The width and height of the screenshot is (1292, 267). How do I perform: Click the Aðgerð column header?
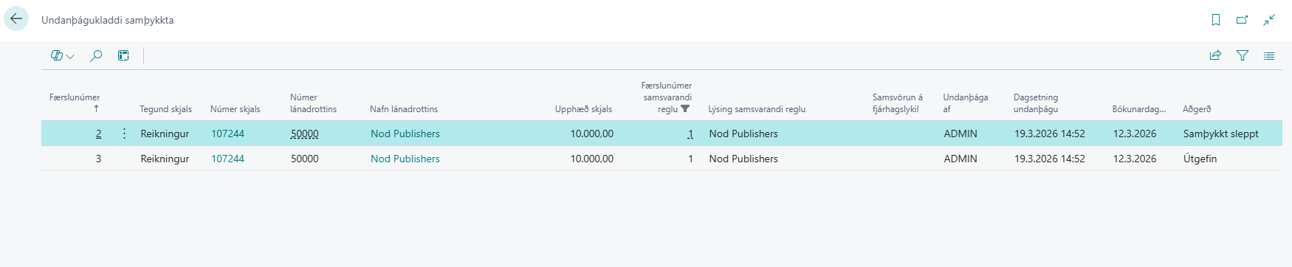(1197, 109)
